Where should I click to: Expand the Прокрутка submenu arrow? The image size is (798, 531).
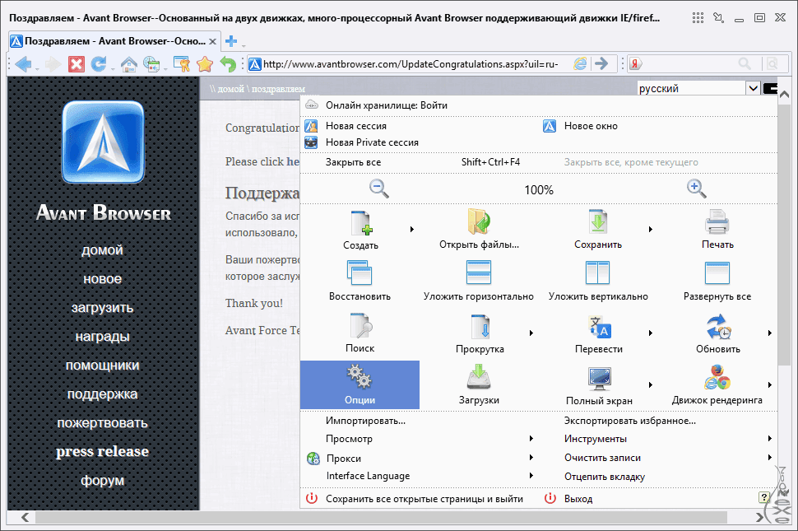tap(531, 333)
